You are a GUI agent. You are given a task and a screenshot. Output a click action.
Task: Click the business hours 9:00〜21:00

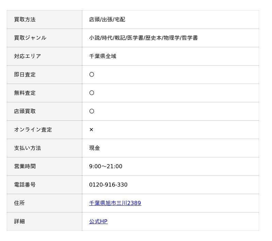tap(105, 166)
